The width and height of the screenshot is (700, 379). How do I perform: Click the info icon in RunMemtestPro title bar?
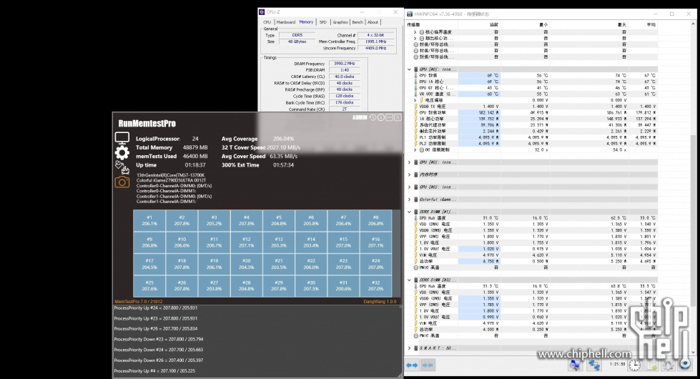pos(381,117)
